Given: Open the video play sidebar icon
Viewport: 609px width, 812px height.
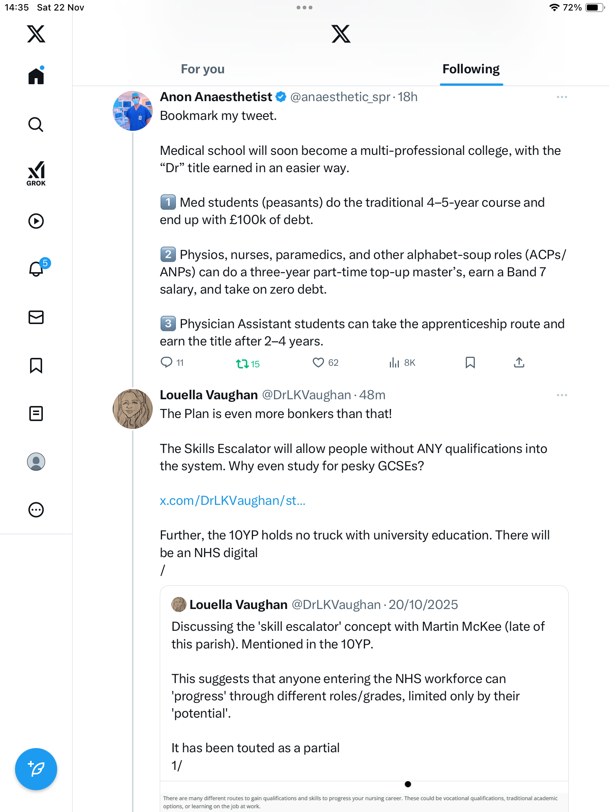Looking at the screenshot, I should (x=36, y=221).
